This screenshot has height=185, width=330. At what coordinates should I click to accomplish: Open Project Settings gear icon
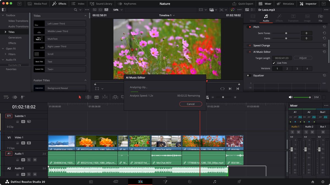pyautogui.click(x=323, y=182)
